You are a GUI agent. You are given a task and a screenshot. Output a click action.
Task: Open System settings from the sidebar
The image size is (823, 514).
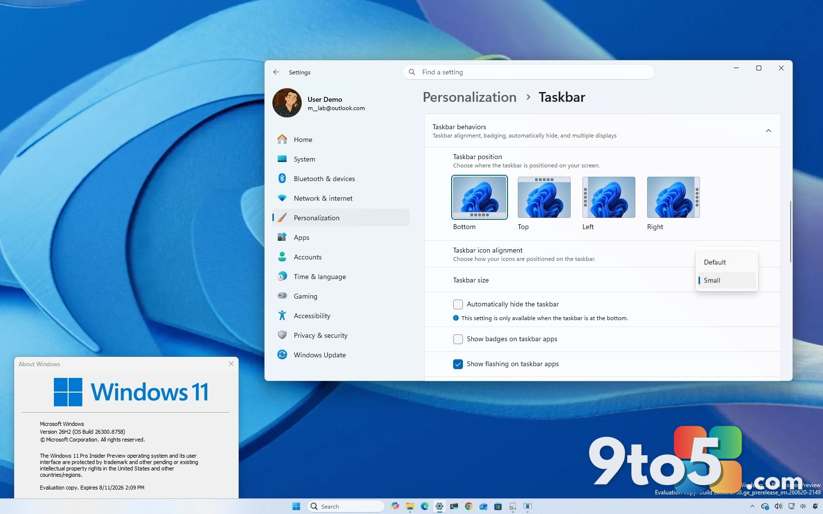pos(340,159)
